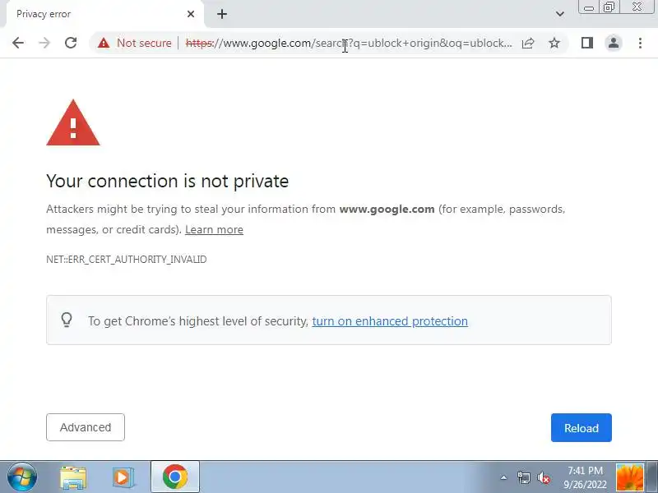This screenshot has width=658, height=493.
Task: Reload the page using the toolbar icon
Action: coord(71,43)
